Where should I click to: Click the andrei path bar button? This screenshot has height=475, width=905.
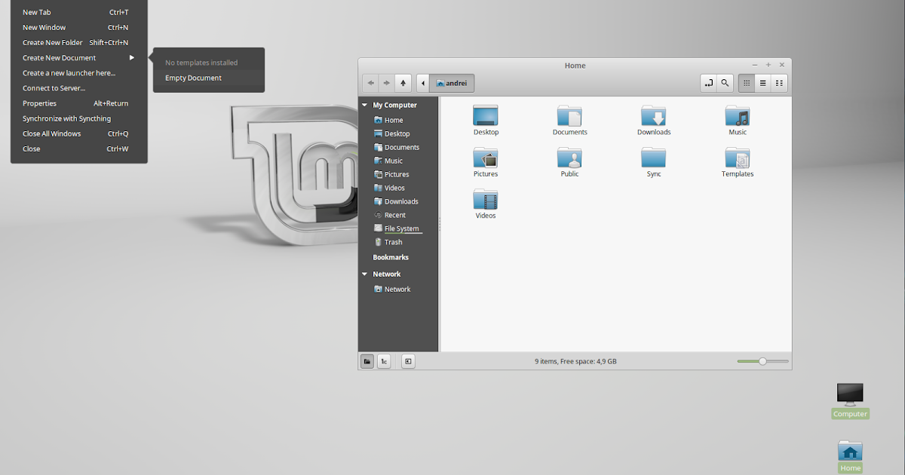[452, 83]
